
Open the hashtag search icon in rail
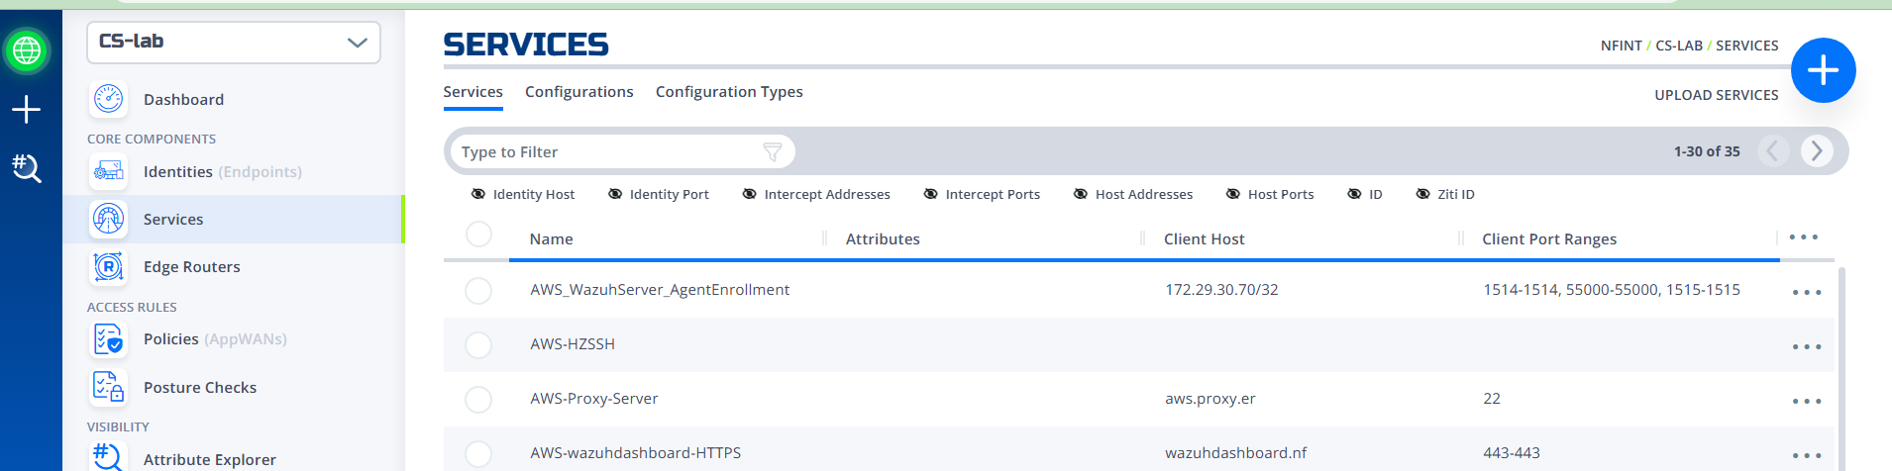click(26, 168)
